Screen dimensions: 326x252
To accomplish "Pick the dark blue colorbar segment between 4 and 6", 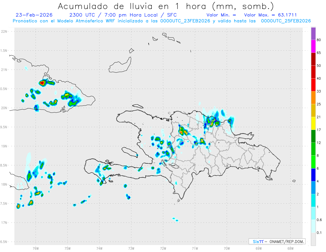I will (313, 175).
